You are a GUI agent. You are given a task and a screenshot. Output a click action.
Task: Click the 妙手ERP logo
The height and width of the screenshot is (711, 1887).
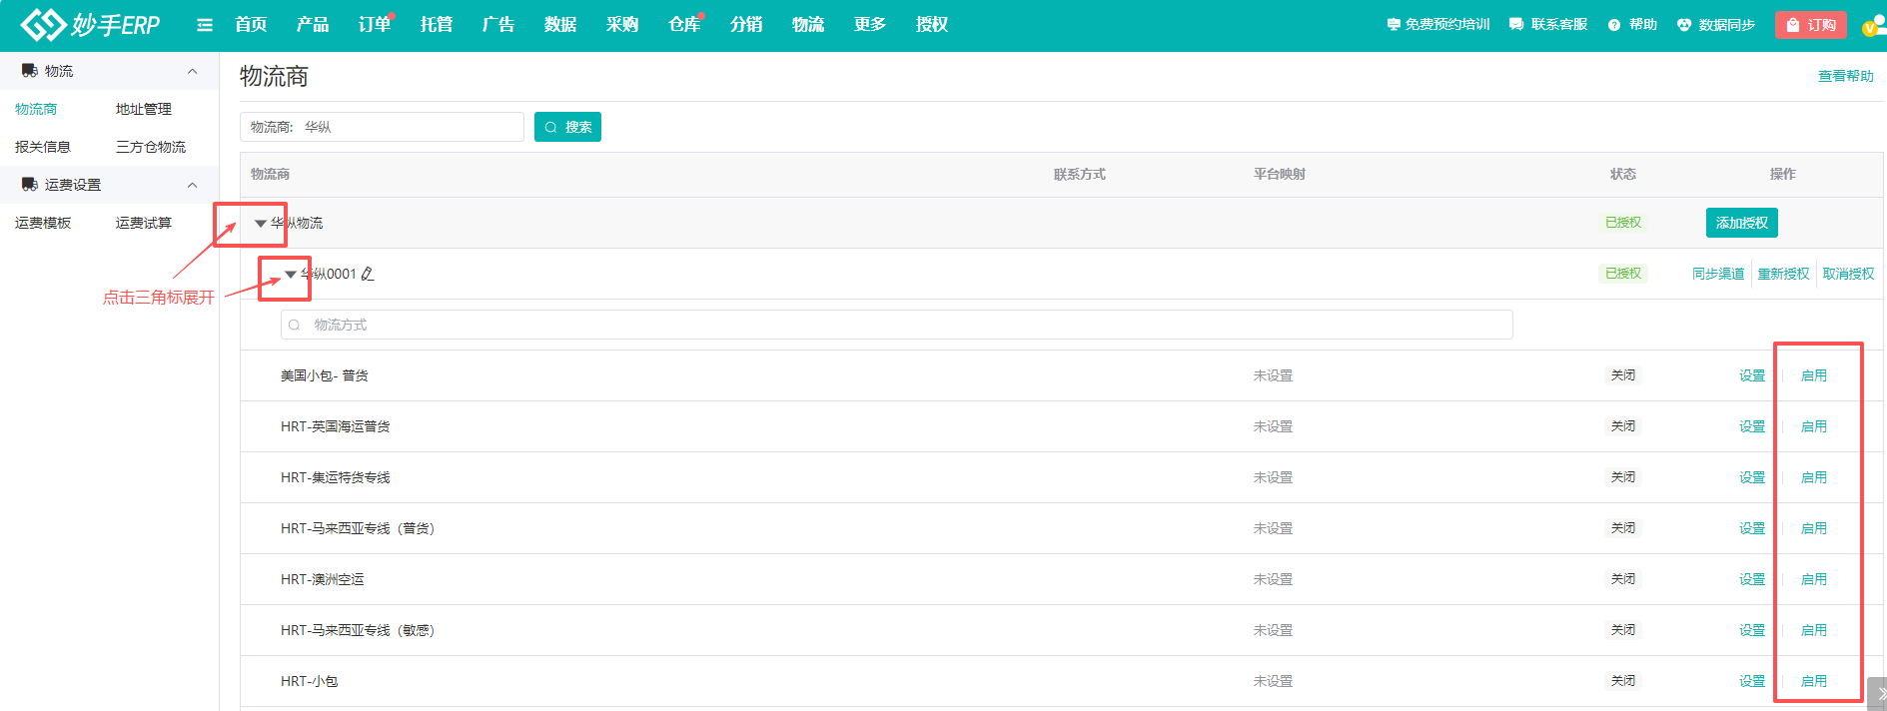[90, 24]
